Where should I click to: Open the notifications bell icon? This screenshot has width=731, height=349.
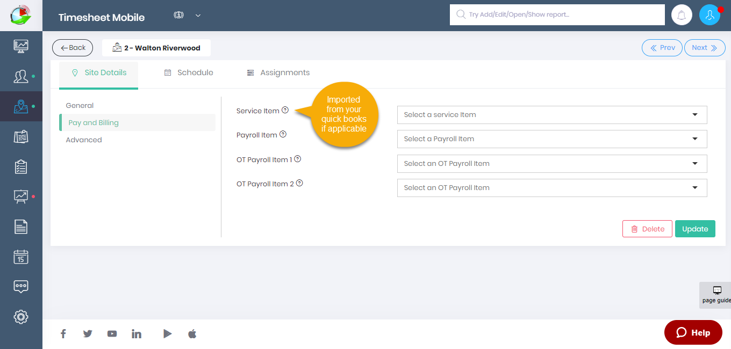682,15
